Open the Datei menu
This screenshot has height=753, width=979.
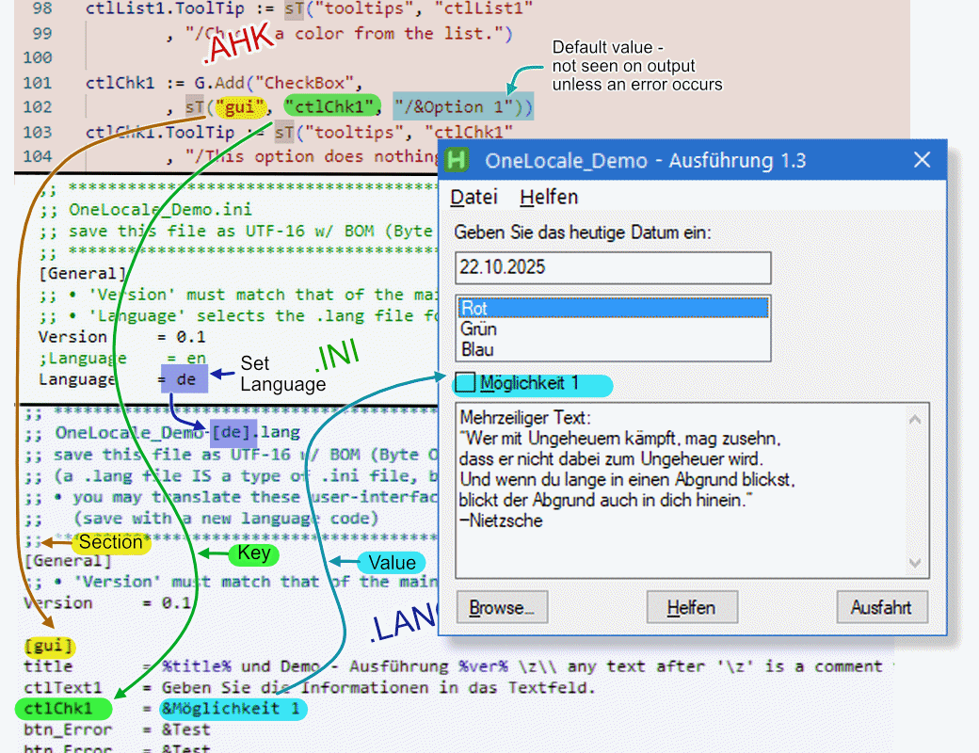[x=473, y=198]
